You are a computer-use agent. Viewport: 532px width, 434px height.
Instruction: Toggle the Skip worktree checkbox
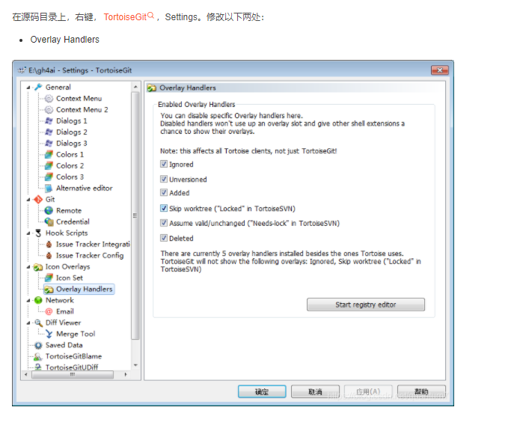coord(164,208)
